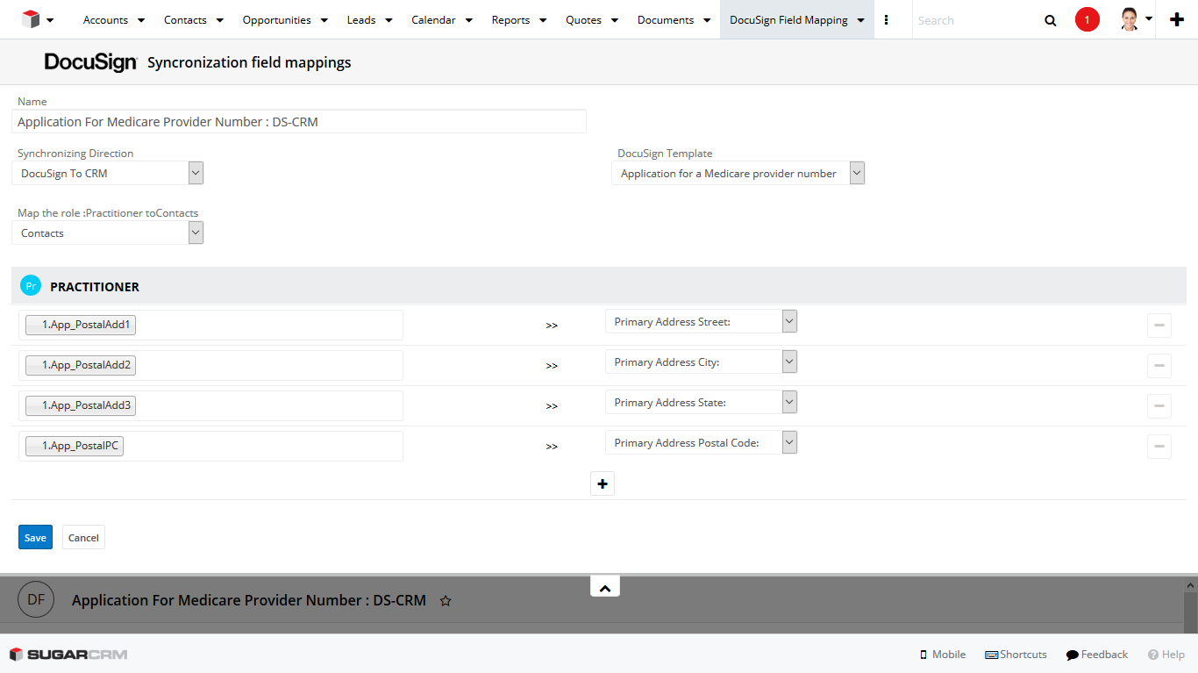Open the more modules vertical ellipsis

pyautogui.click(x=887, y=20)
